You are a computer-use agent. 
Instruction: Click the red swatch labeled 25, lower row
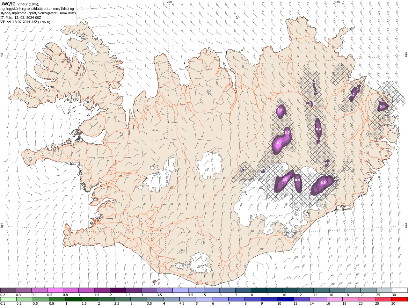pos(383,299)
